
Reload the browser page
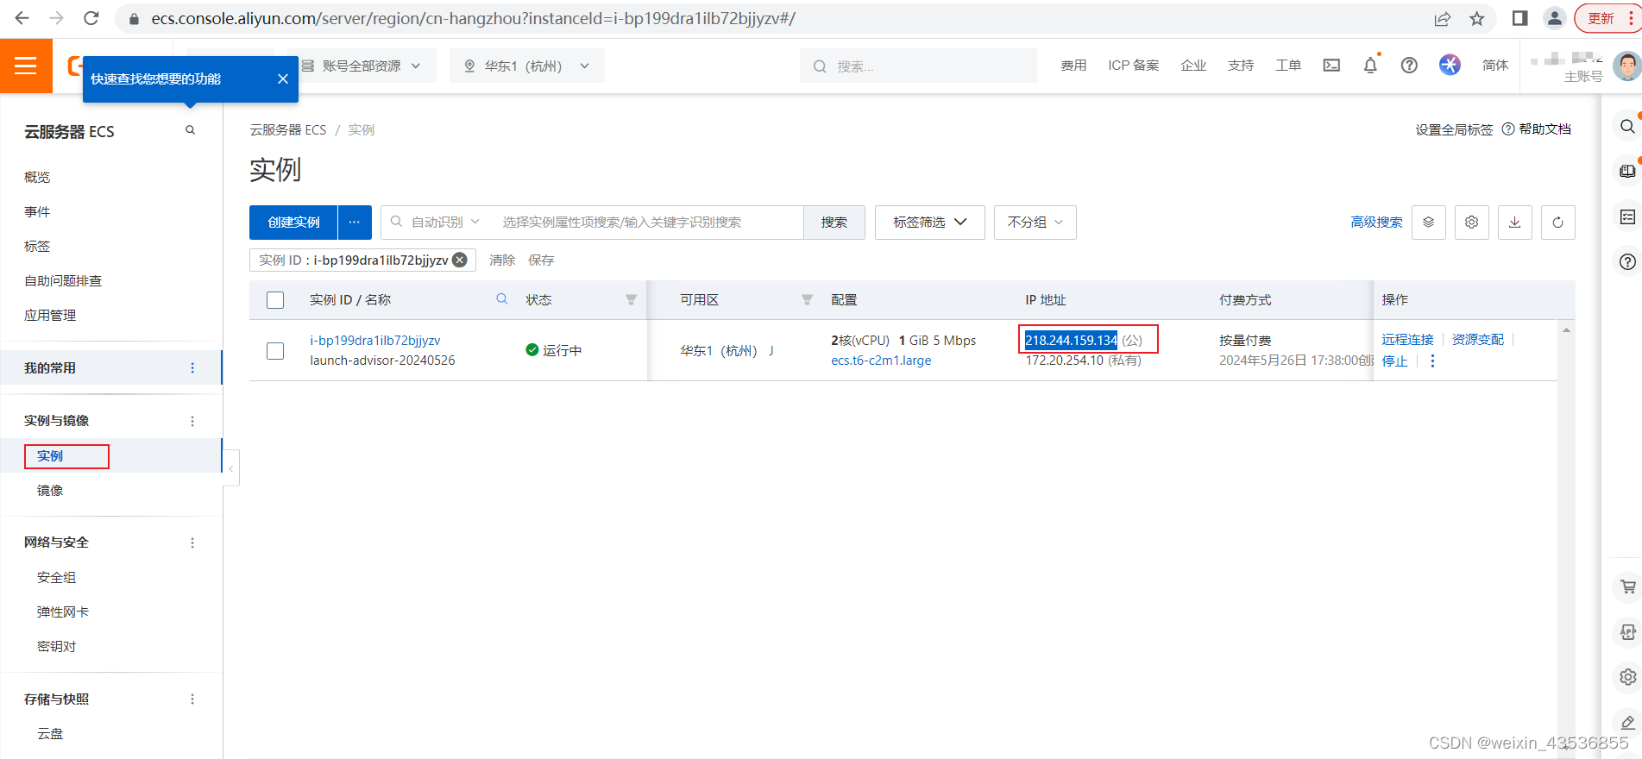tap(91, 18)
